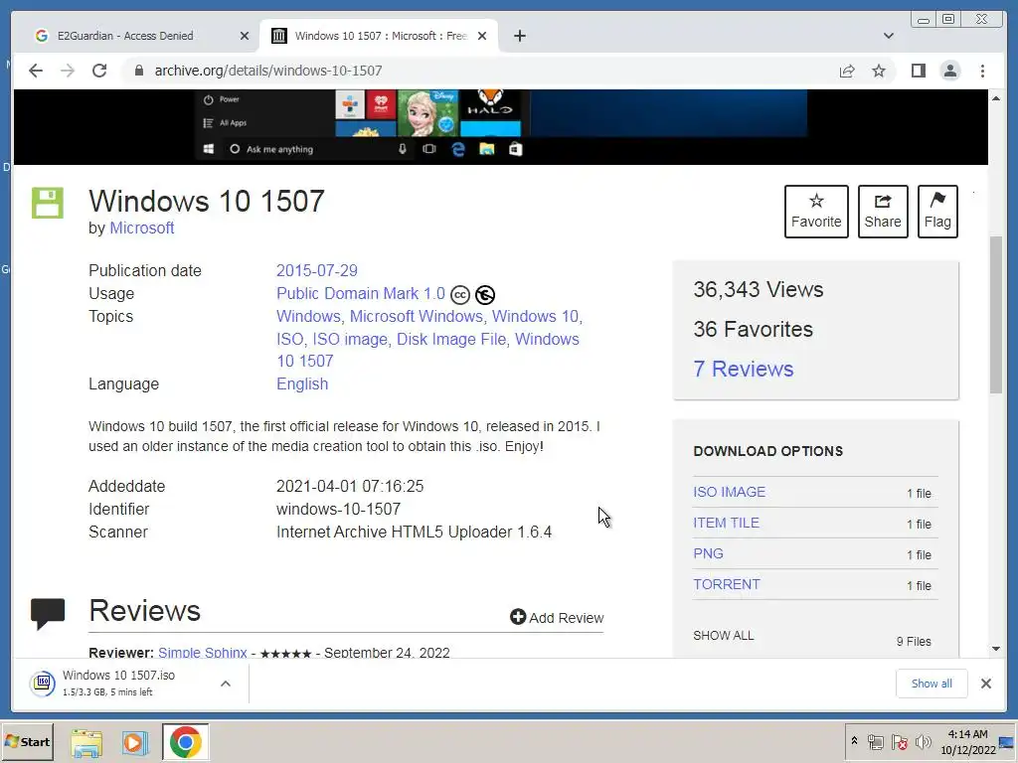This screenshot has height=763, width=1018.
Task: Open the Windows Start menu
Action: click(27, 741)
